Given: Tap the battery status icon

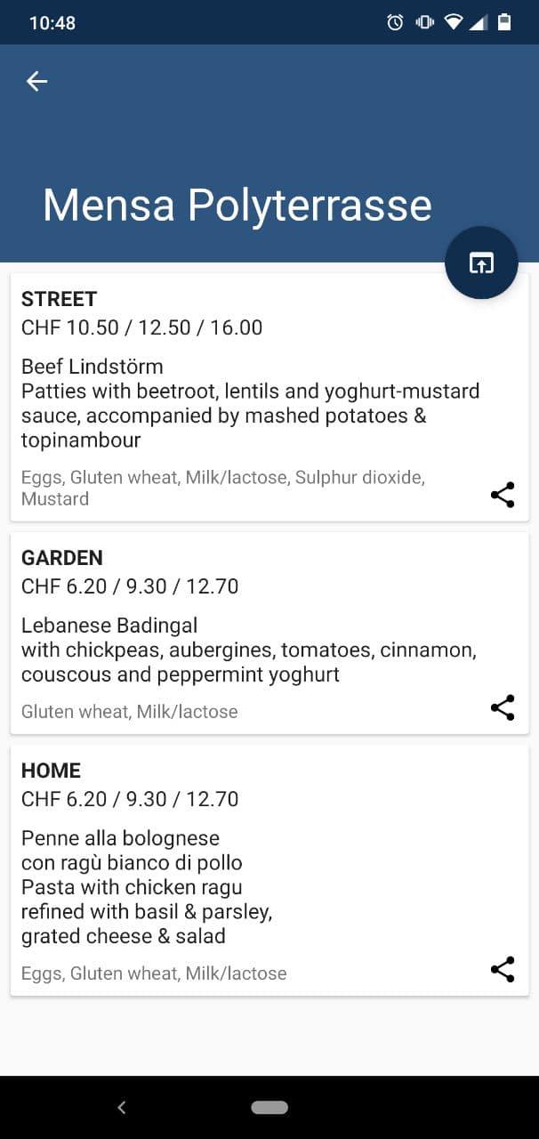Looking at the screenshot, I should [504, 22].
